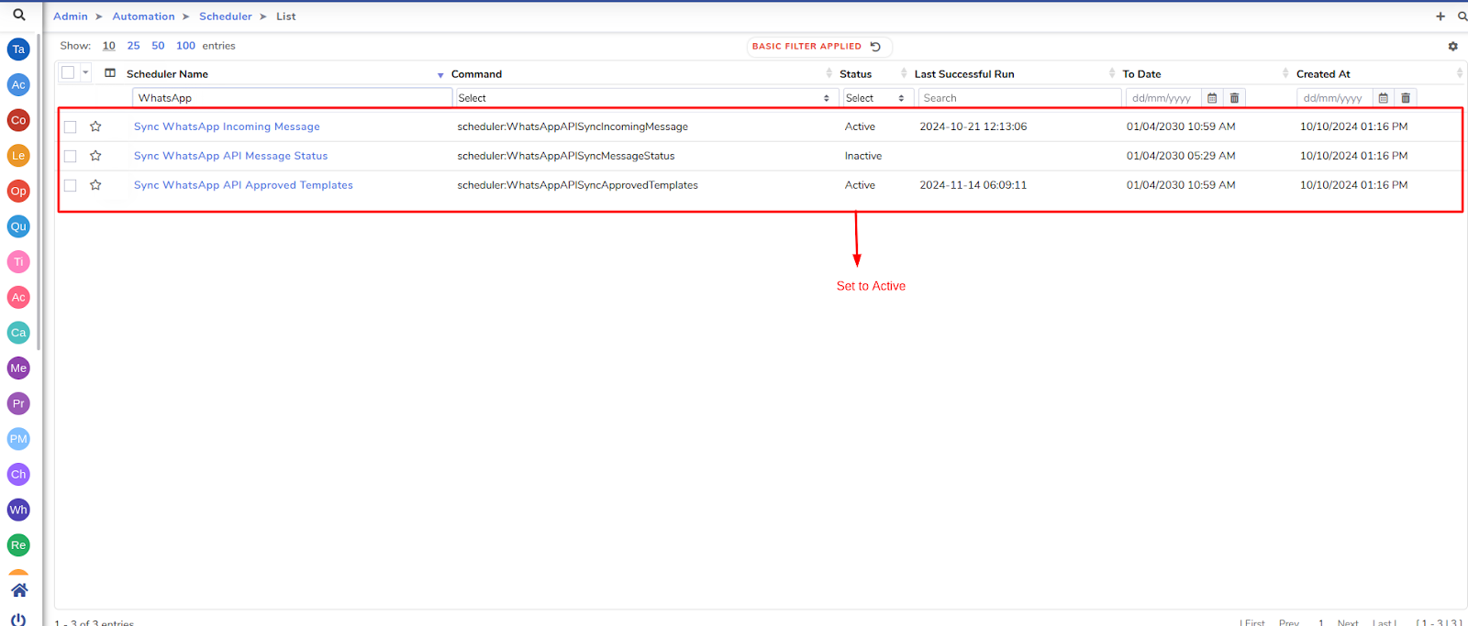The image size is (1468, 626).
Task: Open the 'Ta' sidebar module
Action: click(x=18, y=49)
